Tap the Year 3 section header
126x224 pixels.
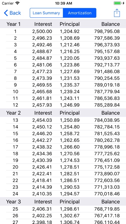coord(63,202)
